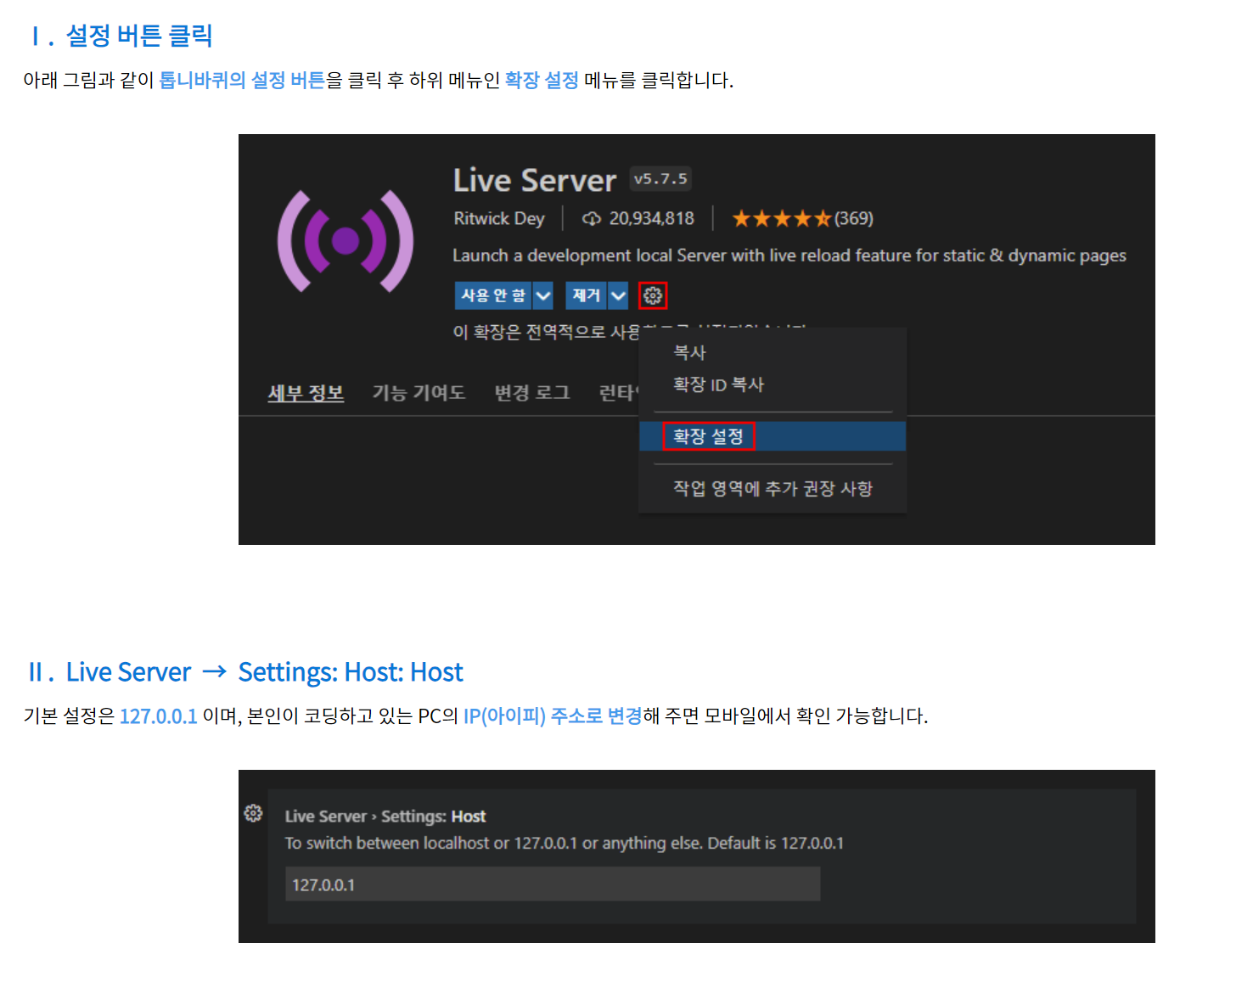Click the v5.7.5 version badge
Screen dimensions: 1253x999
[x=660, y=179]
